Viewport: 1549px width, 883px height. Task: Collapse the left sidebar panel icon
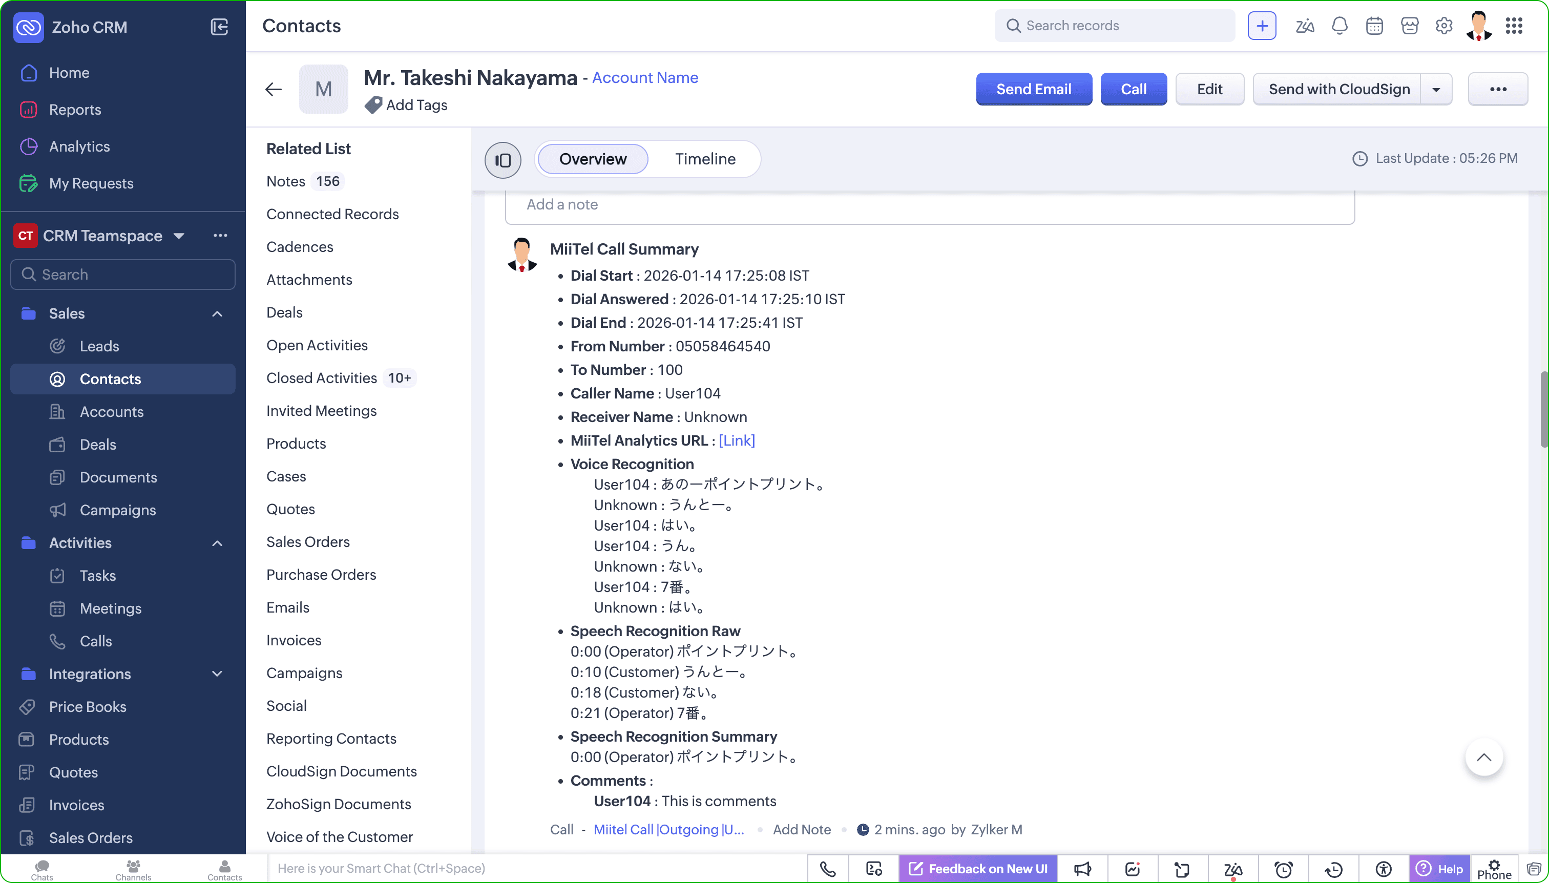pos(219,27)
